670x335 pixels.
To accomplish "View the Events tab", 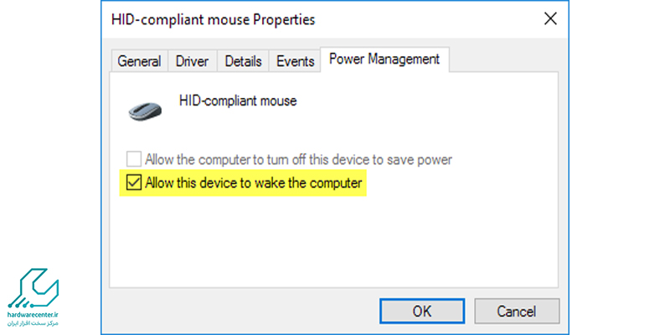I will tap(296, 61).
